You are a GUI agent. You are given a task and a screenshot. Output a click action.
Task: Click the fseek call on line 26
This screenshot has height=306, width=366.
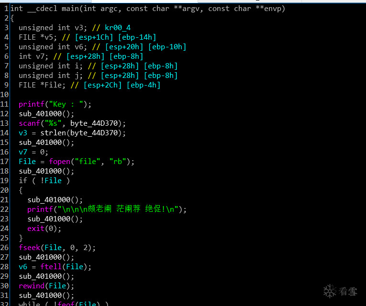[x=29, y=248]
